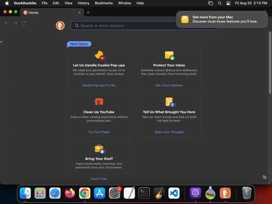Click the Bring Your Stuff import icon

(99, 149)
